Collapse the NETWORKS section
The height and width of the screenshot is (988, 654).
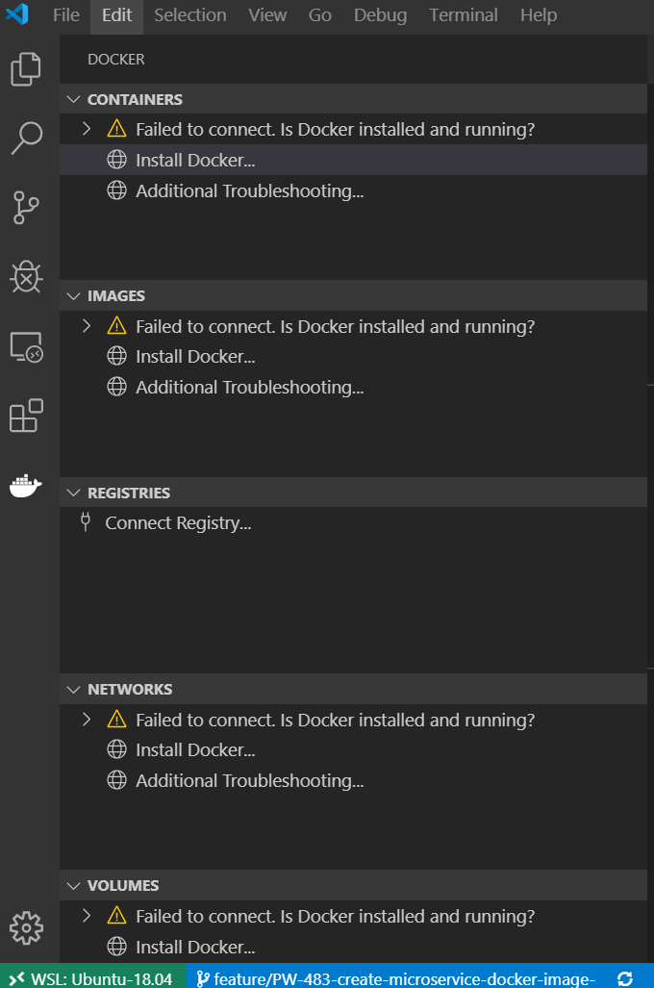coord(73,688)
